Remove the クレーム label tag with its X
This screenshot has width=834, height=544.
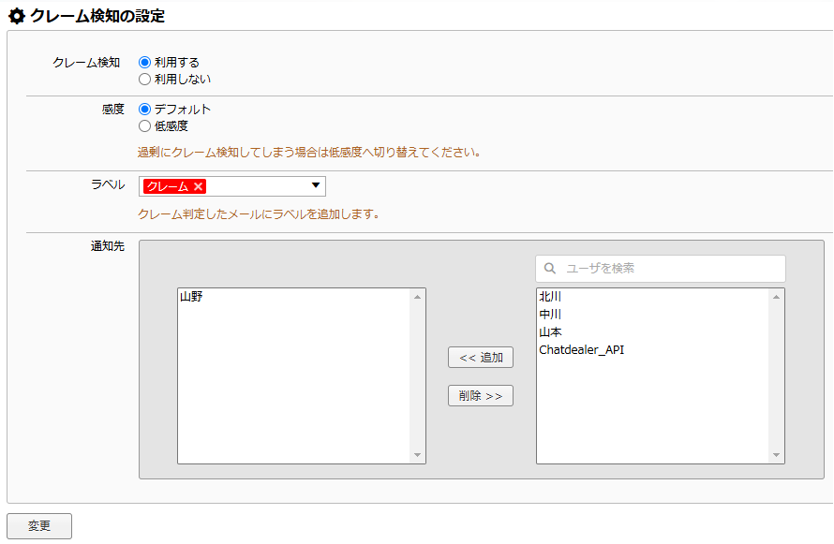point(199,186)
